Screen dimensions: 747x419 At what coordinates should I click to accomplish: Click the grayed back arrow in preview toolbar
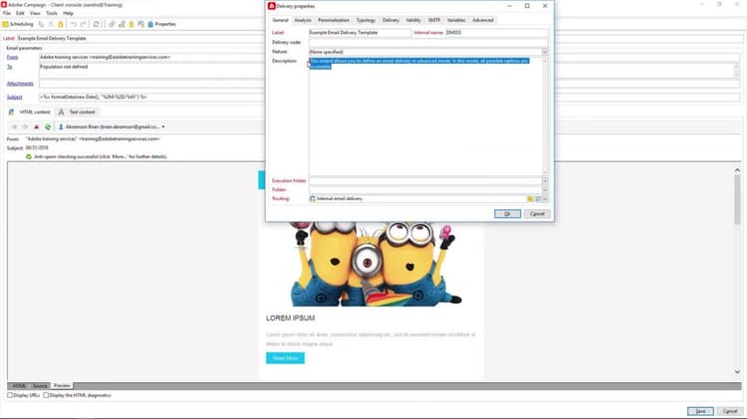tap(14, 127)
